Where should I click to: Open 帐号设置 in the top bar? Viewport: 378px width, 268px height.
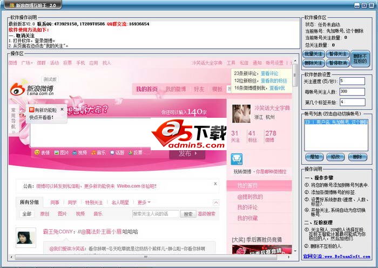(274, 63)
